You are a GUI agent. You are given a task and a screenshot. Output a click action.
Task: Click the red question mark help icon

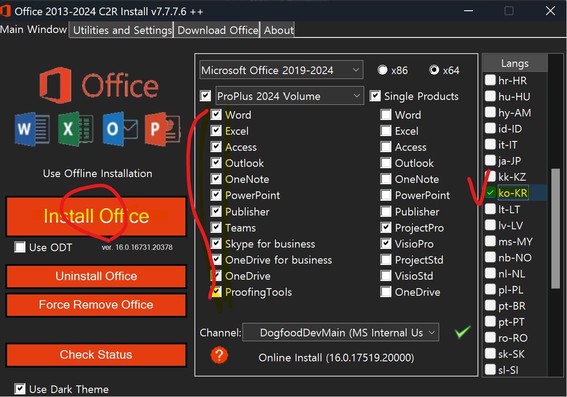coord(219,356)
